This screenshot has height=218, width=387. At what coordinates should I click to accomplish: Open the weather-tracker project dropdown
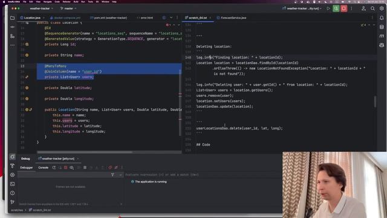pyautogui.click(x=41, y=8)
